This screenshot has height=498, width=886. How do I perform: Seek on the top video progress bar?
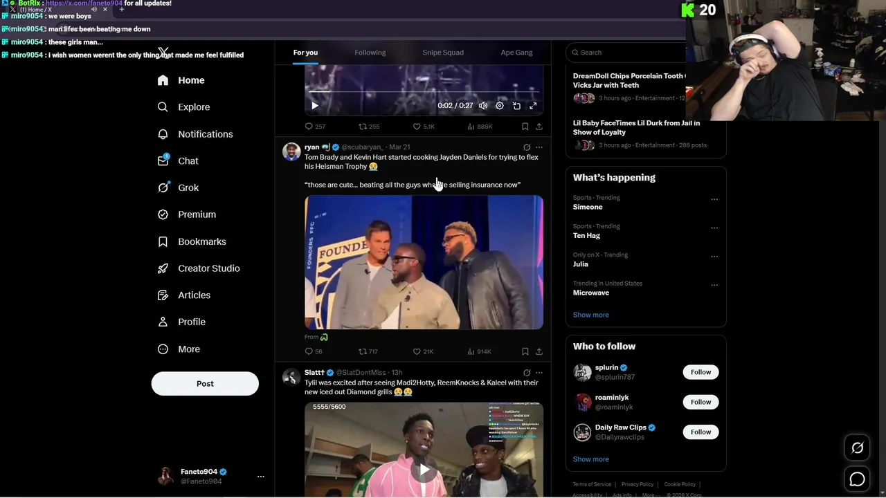pyautogui.click(x=424, y=91)
